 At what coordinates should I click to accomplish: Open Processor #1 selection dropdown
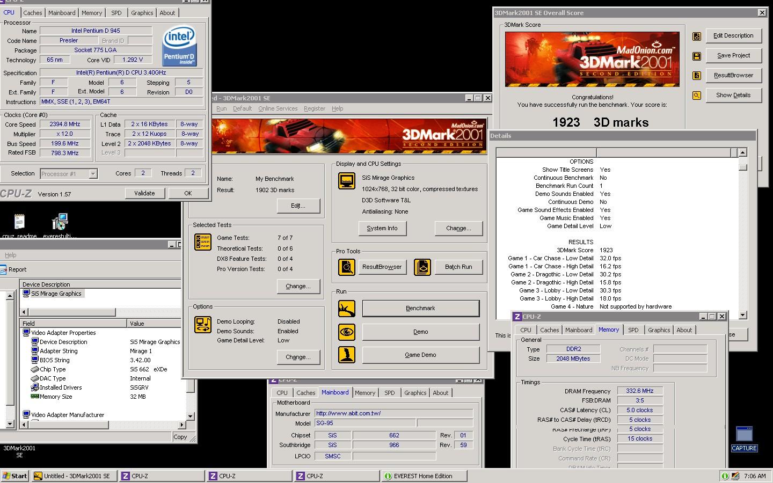click(93, 173)
